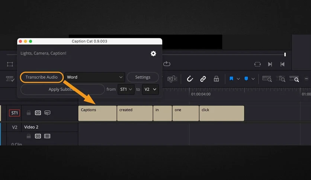This screenshot has height=180, width=311.
Task: Select the V2 track destination control
Action: click(x=15, y=127)
